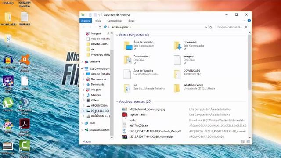Select the sie folder in the sidebar
The image size is (281, 158).
click(x=93, y=49)
